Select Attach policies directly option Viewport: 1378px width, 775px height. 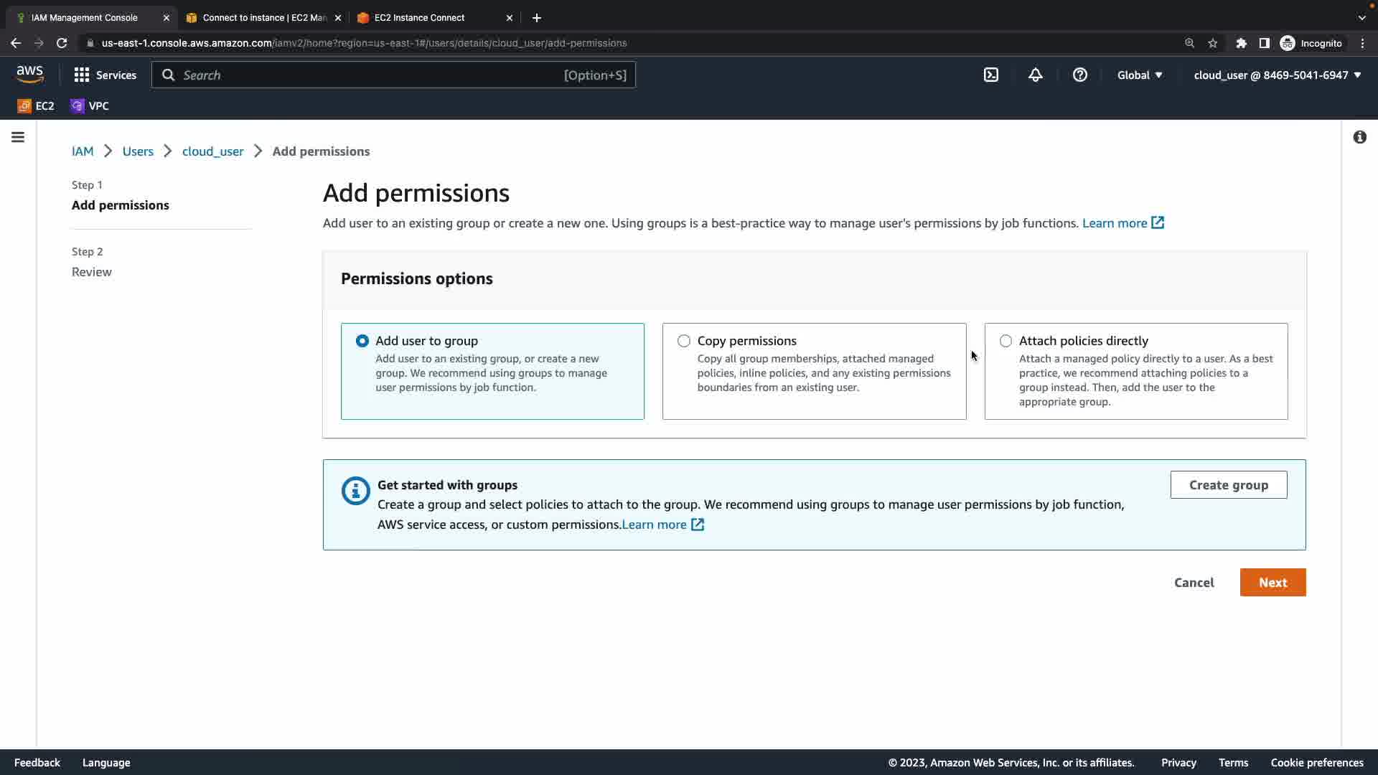coord(1006,341)
